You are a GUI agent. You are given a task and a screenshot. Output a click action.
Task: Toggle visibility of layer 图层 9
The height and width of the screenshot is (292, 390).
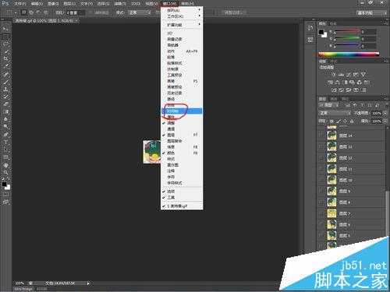coord(321,191)
